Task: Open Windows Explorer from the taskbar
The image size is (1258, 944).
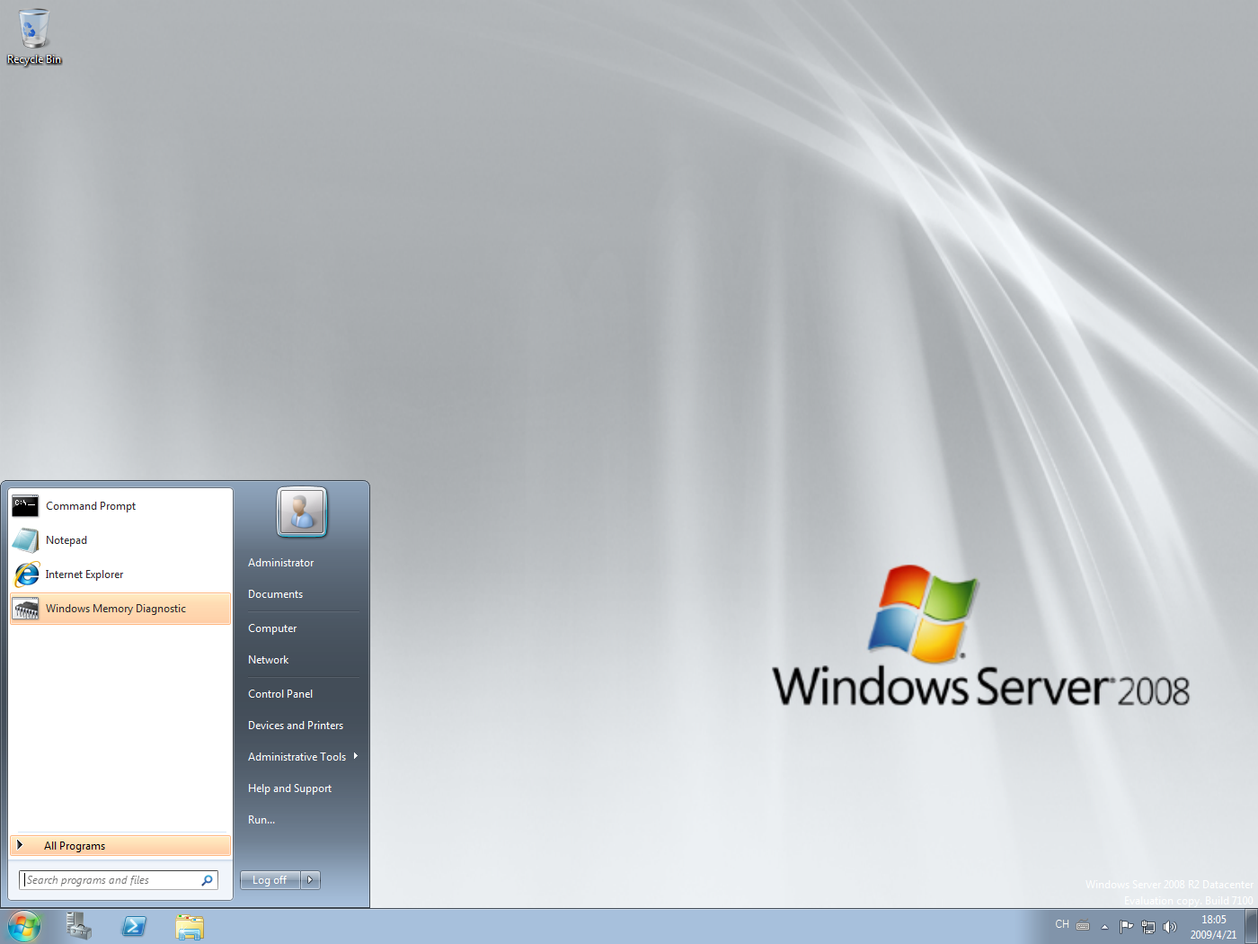Action: 190,927
